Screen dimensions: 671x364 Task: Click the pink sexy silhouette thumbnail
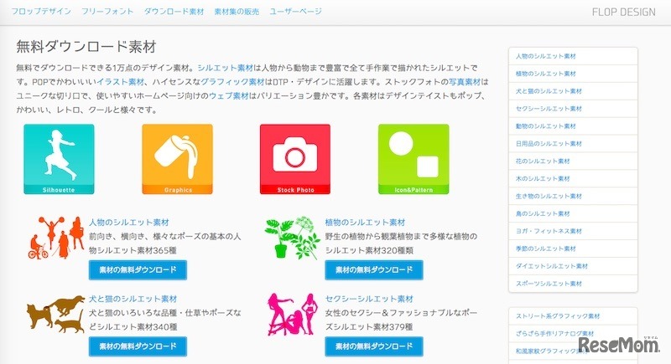pyautogui.click(x=293, y=315)
